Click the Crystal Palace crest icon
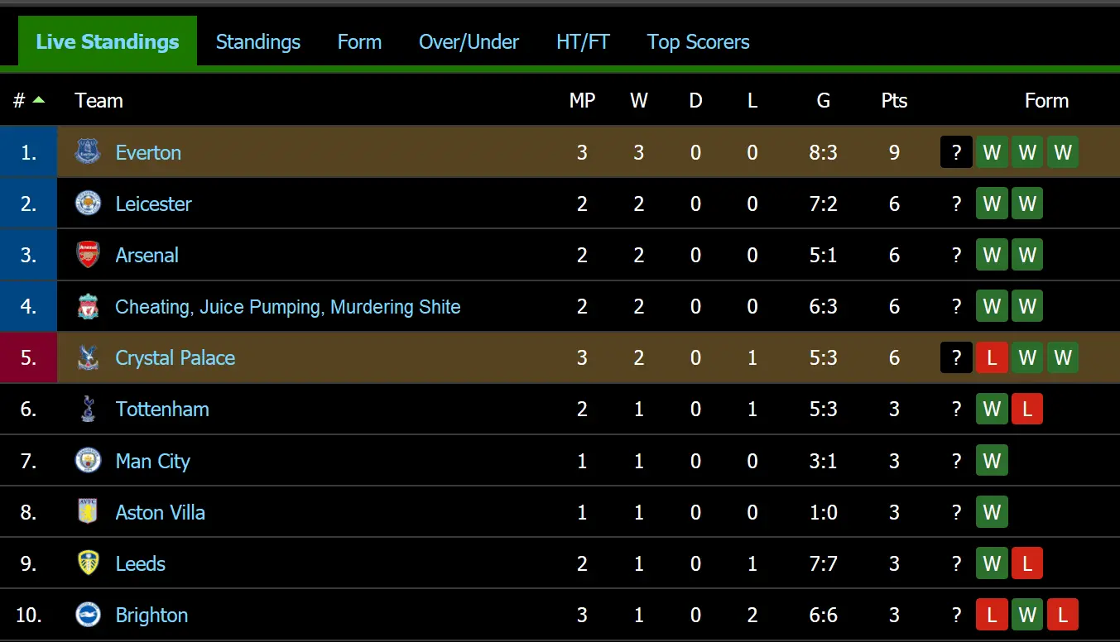Screen dimensions: 1120x642 coord(88,357)
